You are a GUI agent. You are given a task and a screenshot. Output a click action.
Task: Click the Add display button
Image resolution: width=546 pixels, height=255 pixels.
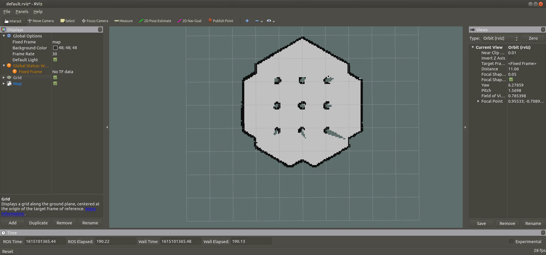pos(13,223)
